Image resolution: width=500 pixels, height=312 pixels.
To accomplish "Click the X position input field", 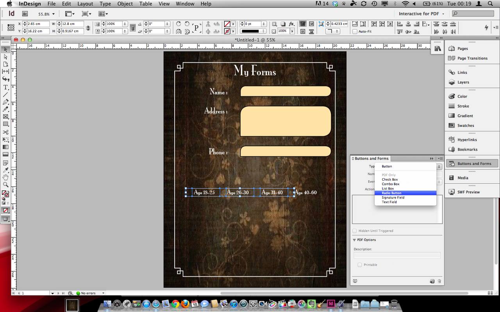I will (38, 24).
